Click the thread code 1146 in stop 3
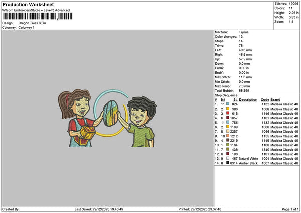 (x=265, y=113)
